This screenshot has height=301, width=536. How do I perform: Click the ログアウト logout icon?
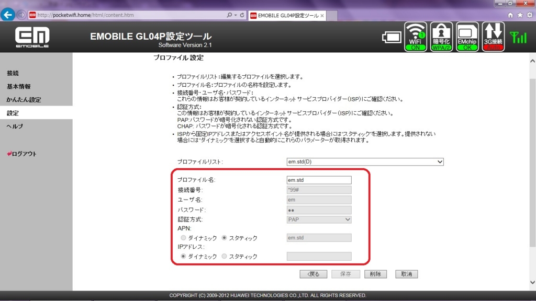pos(9,154)
